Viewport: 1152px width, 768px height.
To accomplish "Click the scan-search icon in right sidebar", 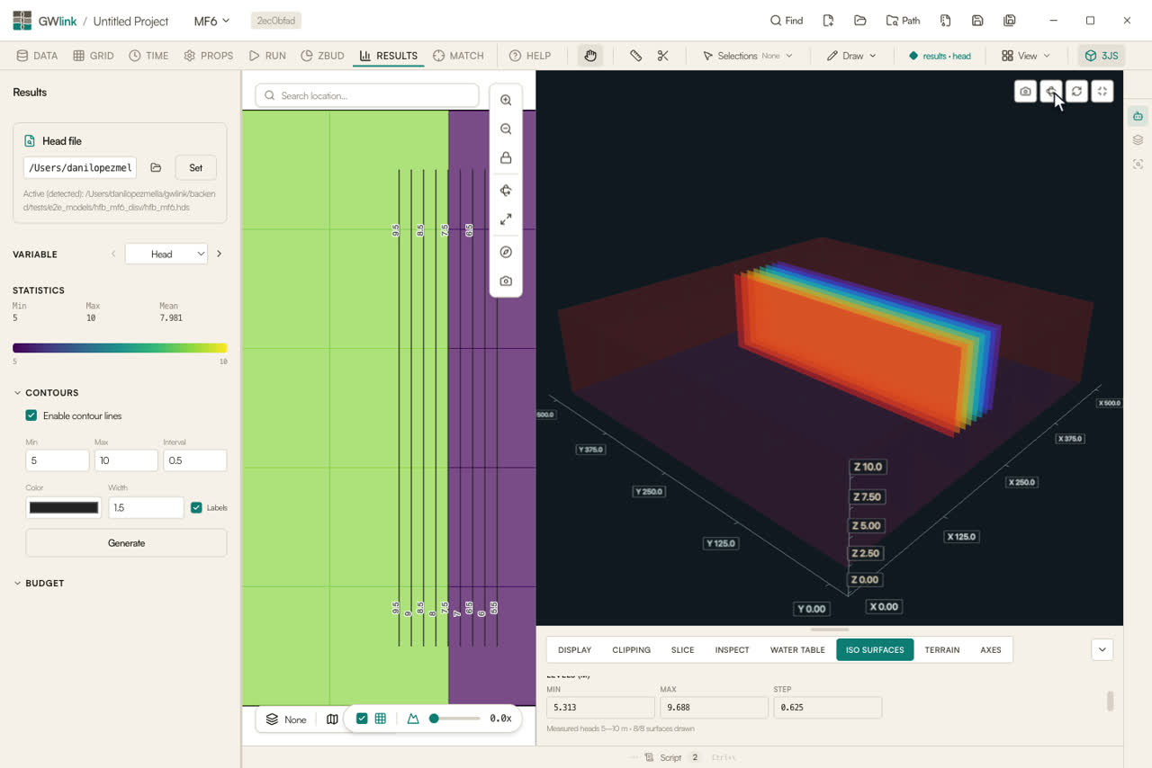I will point(1138,165).
